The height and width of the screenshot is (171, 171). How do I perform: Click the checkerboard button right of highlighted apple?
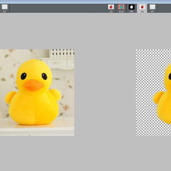[152, 8]
